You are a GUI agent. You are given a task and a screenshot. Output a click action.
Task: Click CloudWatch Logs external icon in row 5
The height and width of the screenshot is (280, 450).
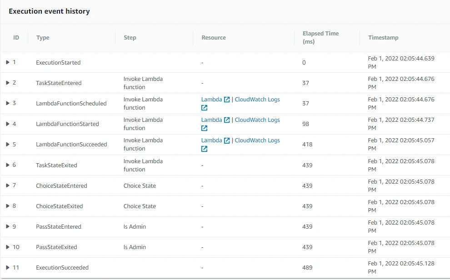[x=205, y=149]
